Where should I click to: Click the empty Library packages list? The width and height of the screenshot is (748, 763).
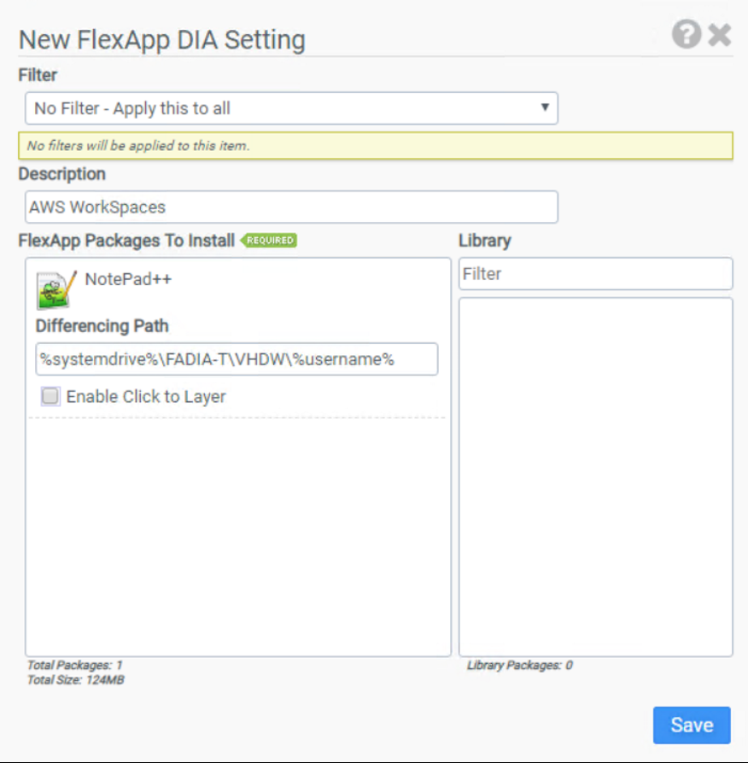click(595, 476)
